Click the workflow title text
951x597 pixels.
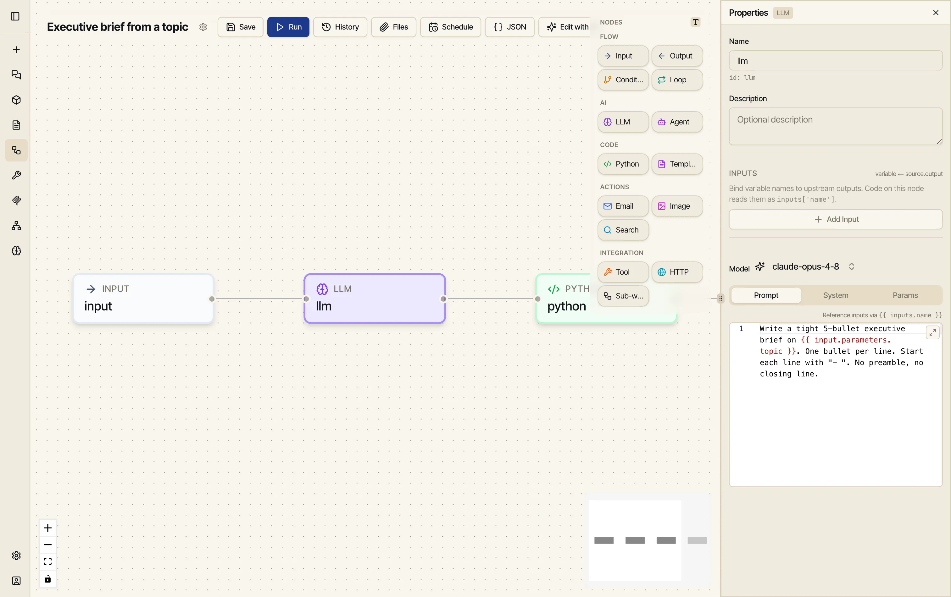click(117, 27)
